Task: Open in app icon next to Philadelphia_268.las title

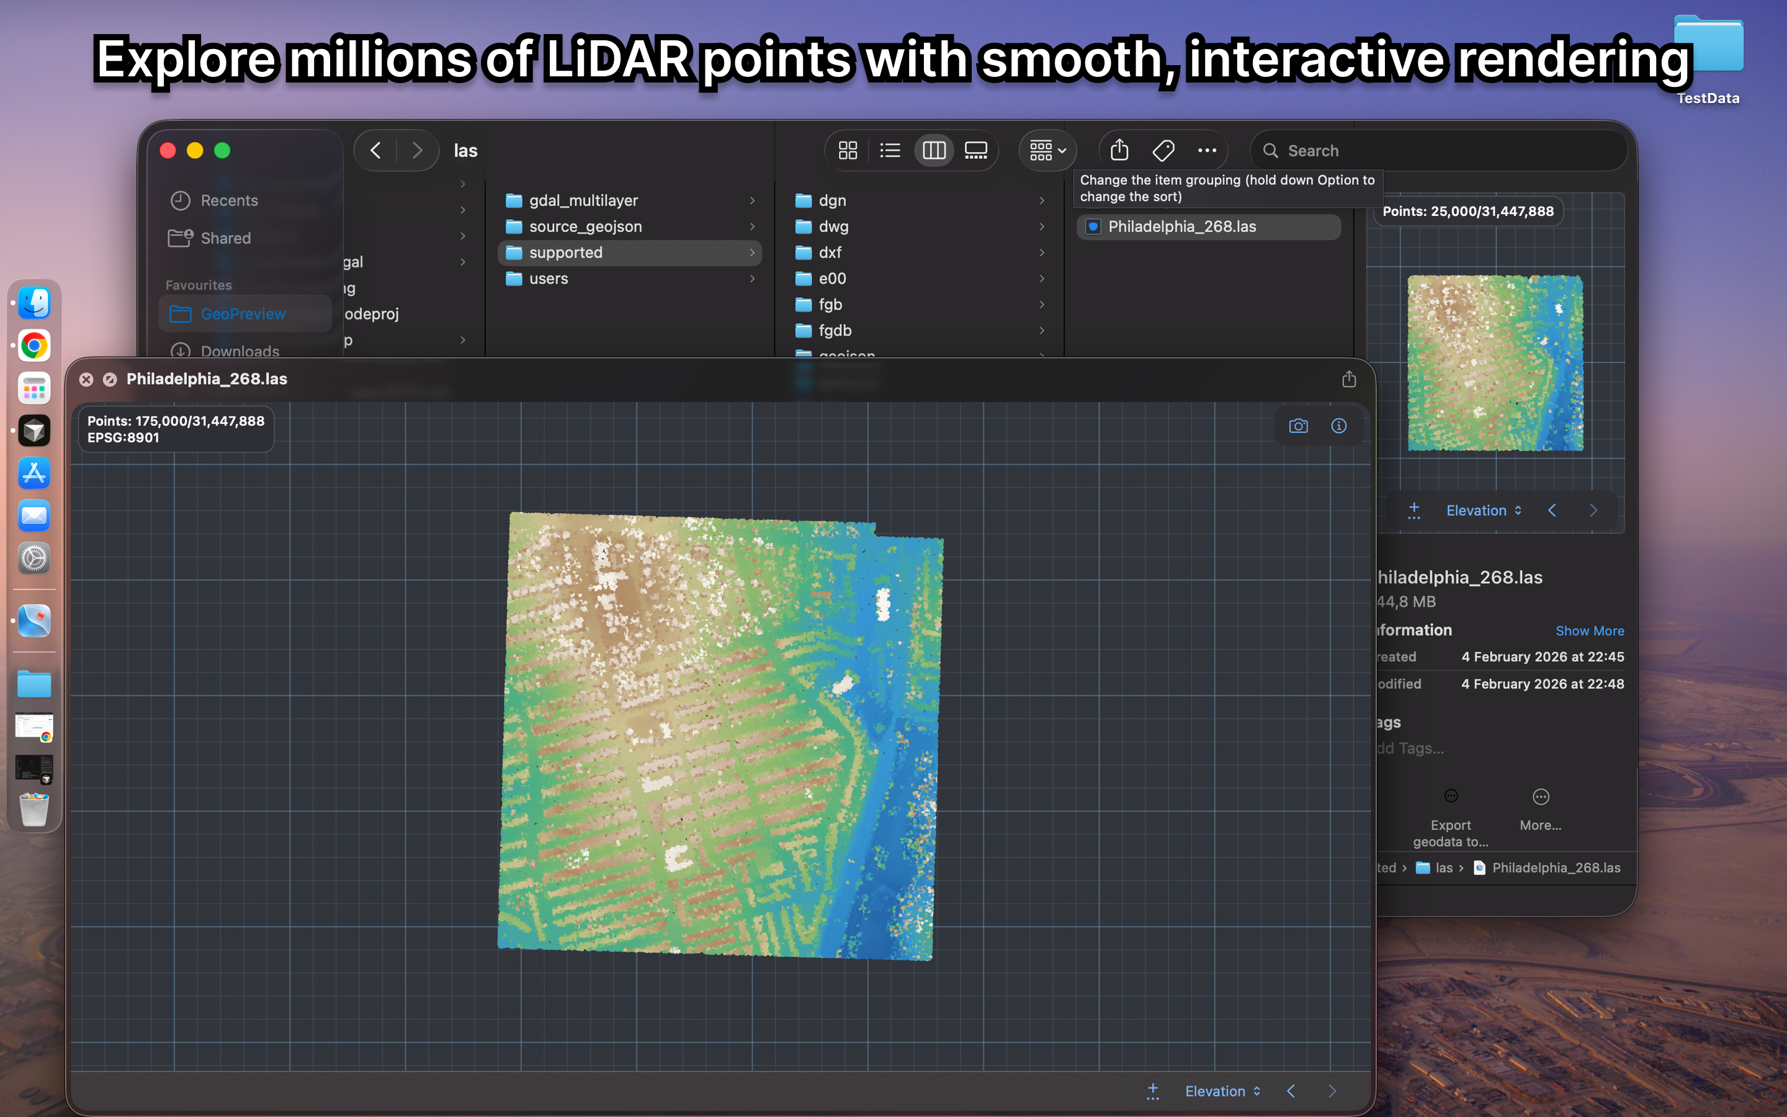Action: coord(110,379)
